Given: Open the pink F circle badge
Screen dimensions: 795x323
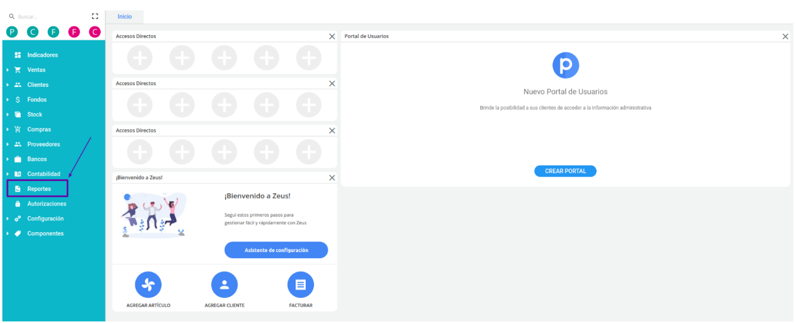Looking at the screenshot, I should pyautogui.click(x=74, y=32).
